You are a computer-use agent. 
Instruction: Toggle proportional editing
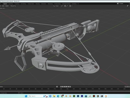click(70, 6)
